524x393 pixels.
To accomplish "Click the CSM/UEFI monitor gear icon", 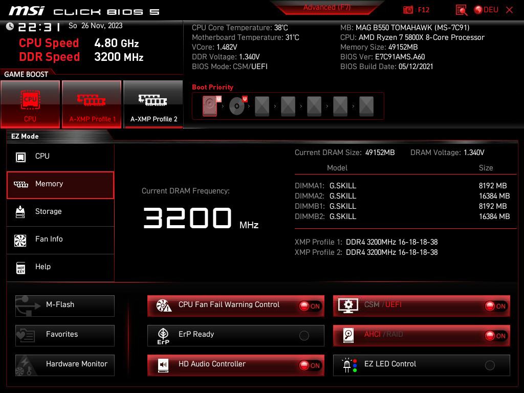I will [348, 305].
